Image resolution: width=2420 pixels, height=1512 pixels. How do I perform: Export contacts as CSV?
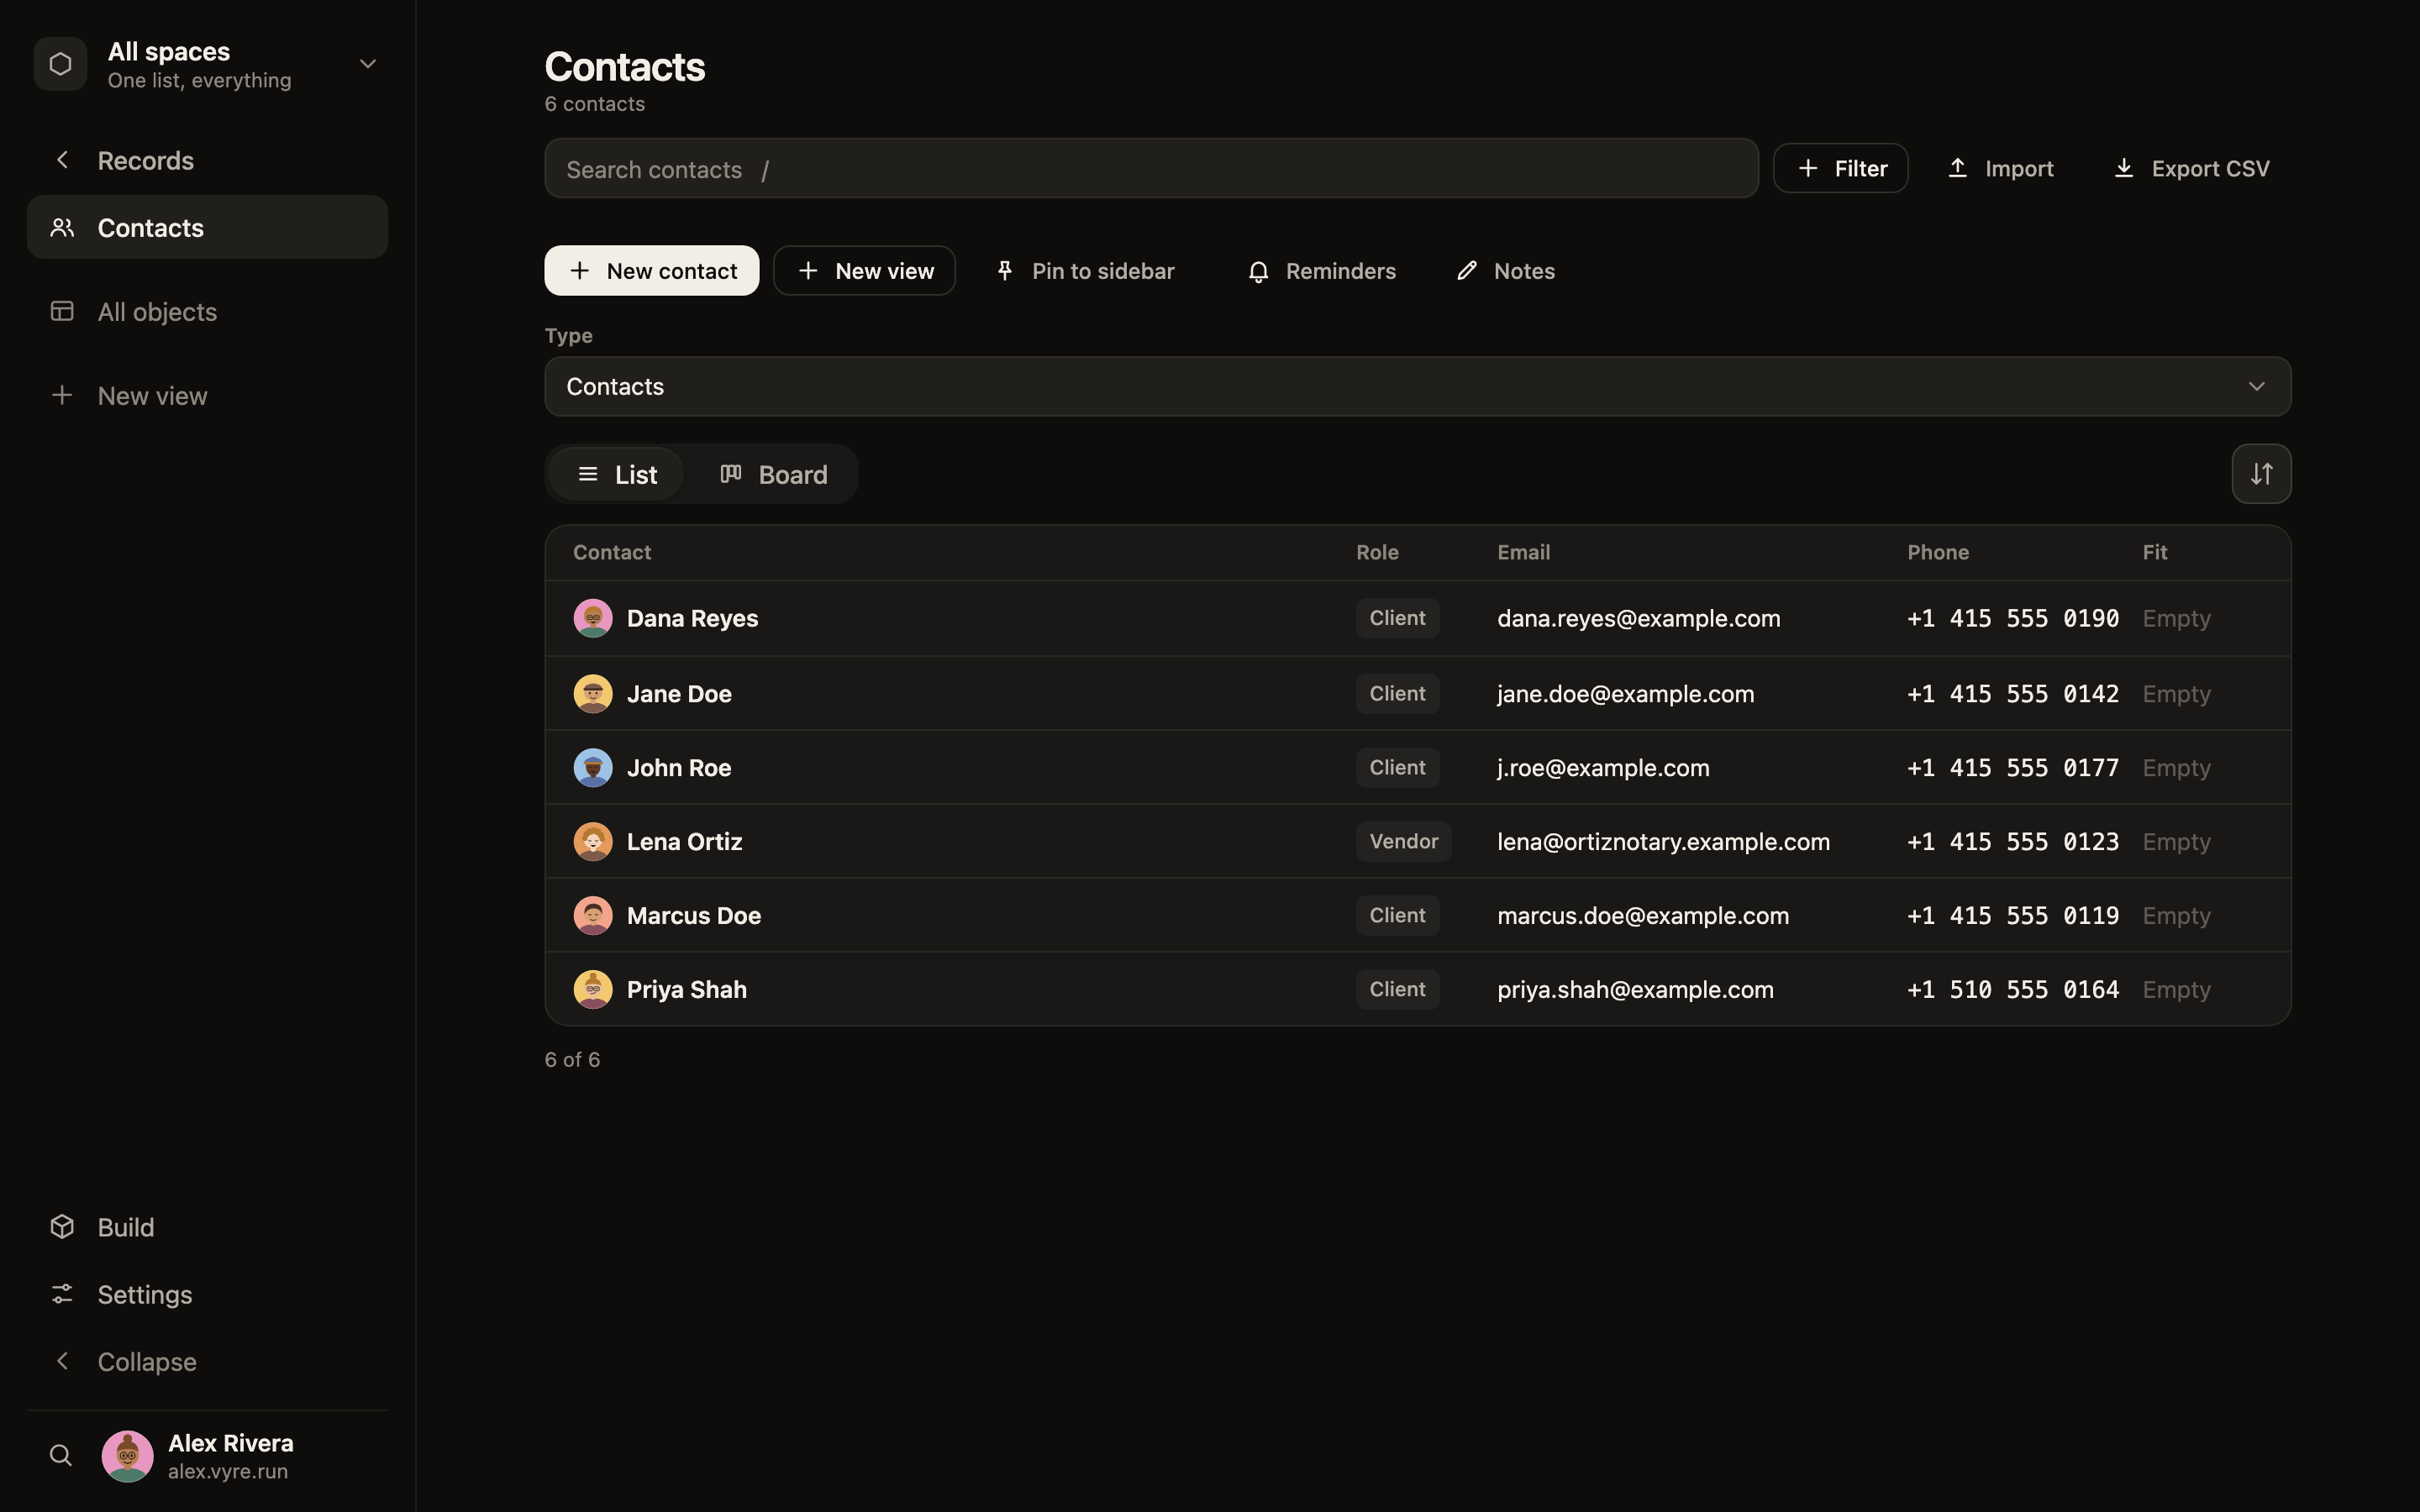(2191, 168)
